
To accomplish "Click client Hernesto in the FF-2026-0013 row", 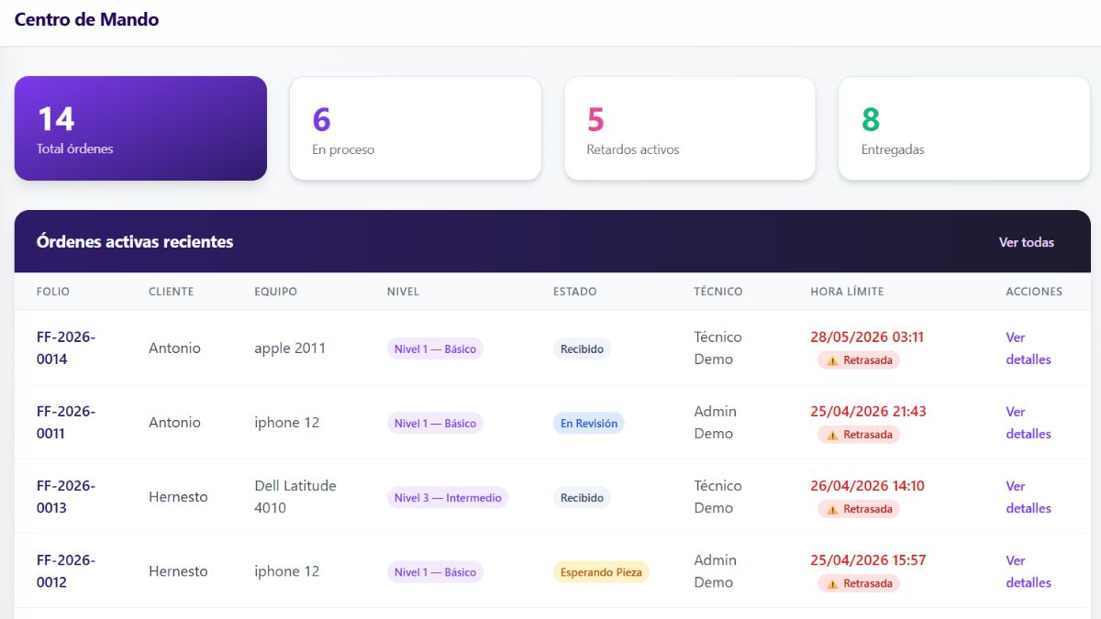I will point(178,497).
